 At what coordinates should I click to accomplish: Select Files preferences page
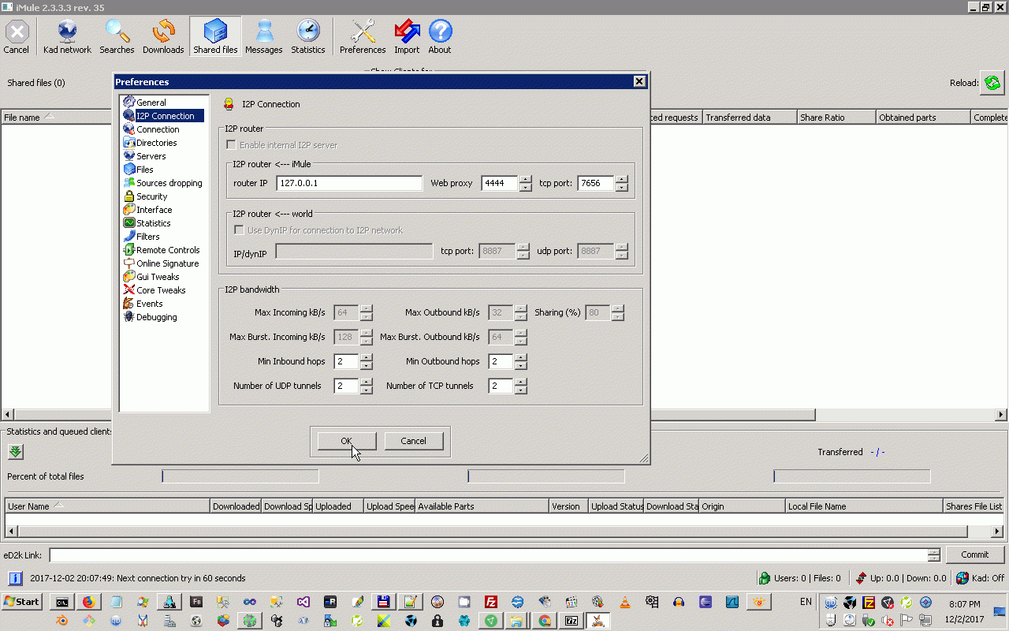(x=145, y=170)
